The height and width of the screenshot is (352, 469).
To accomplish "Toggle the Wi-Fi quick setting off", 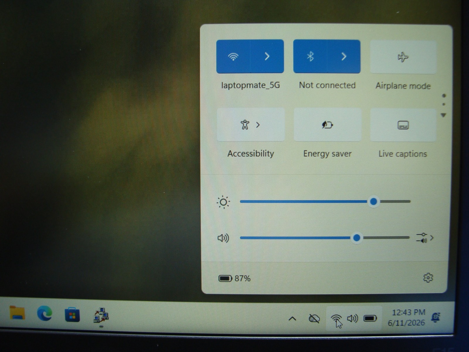I will pos(233,56).
